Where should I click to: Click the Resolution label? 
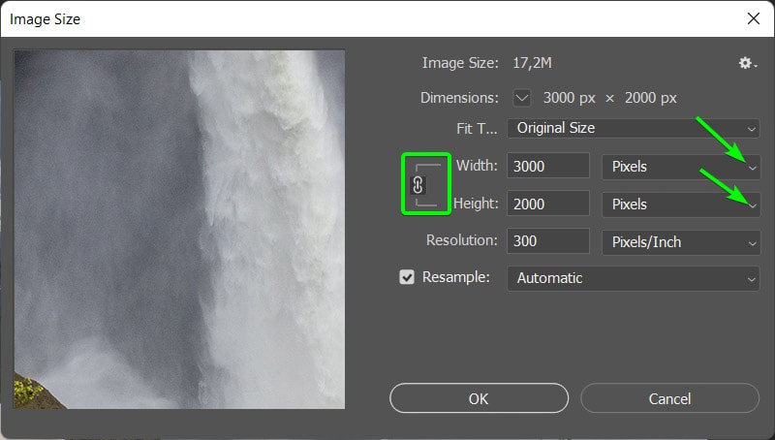461,240
